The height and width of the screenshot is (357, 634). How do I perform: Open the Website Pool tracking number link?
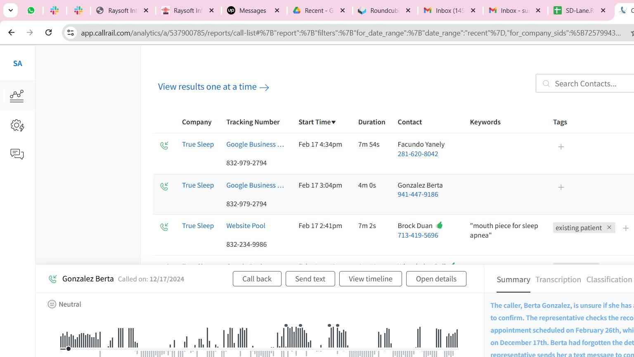pos(246,226)
